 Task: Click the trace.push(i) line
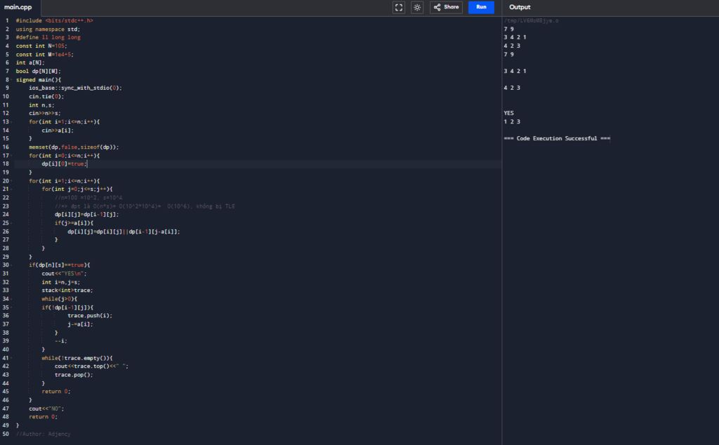coord(90,316)
